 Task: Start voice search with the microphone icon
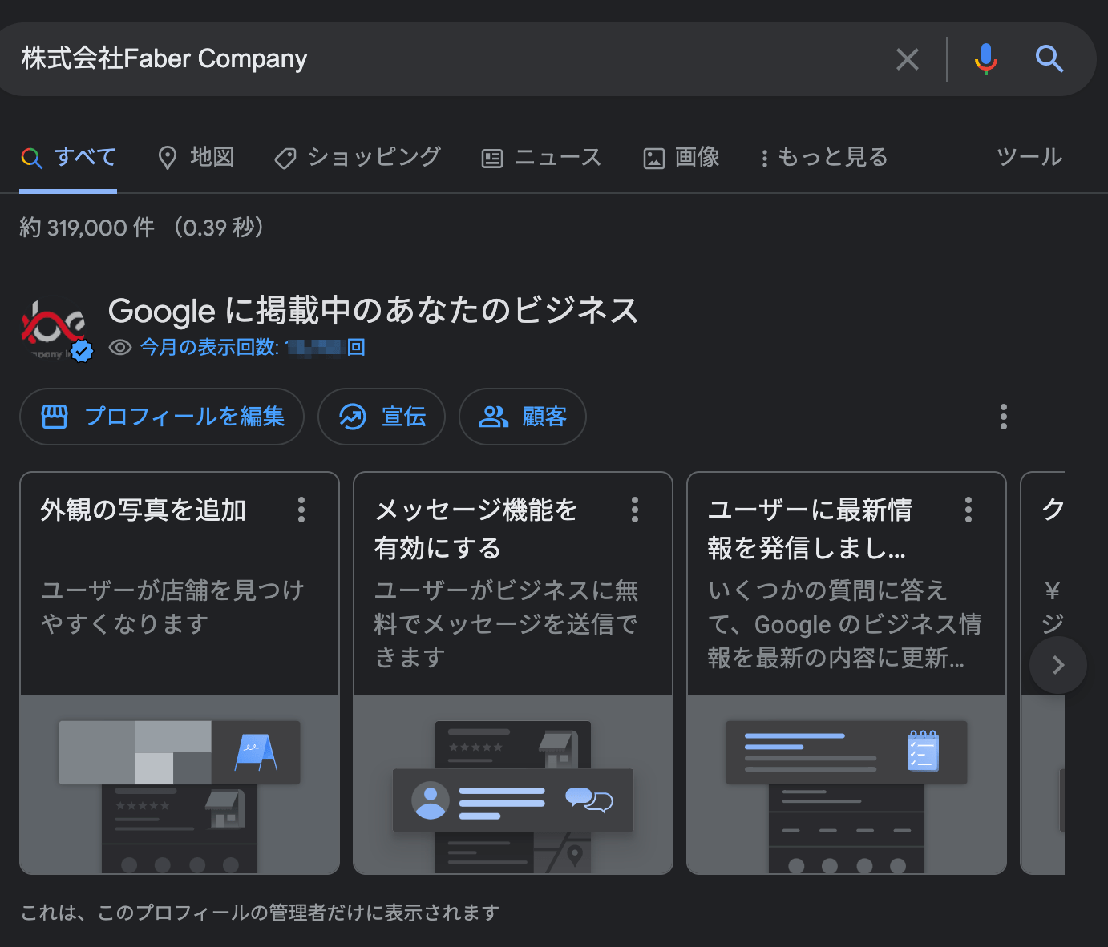click(985, 59)
